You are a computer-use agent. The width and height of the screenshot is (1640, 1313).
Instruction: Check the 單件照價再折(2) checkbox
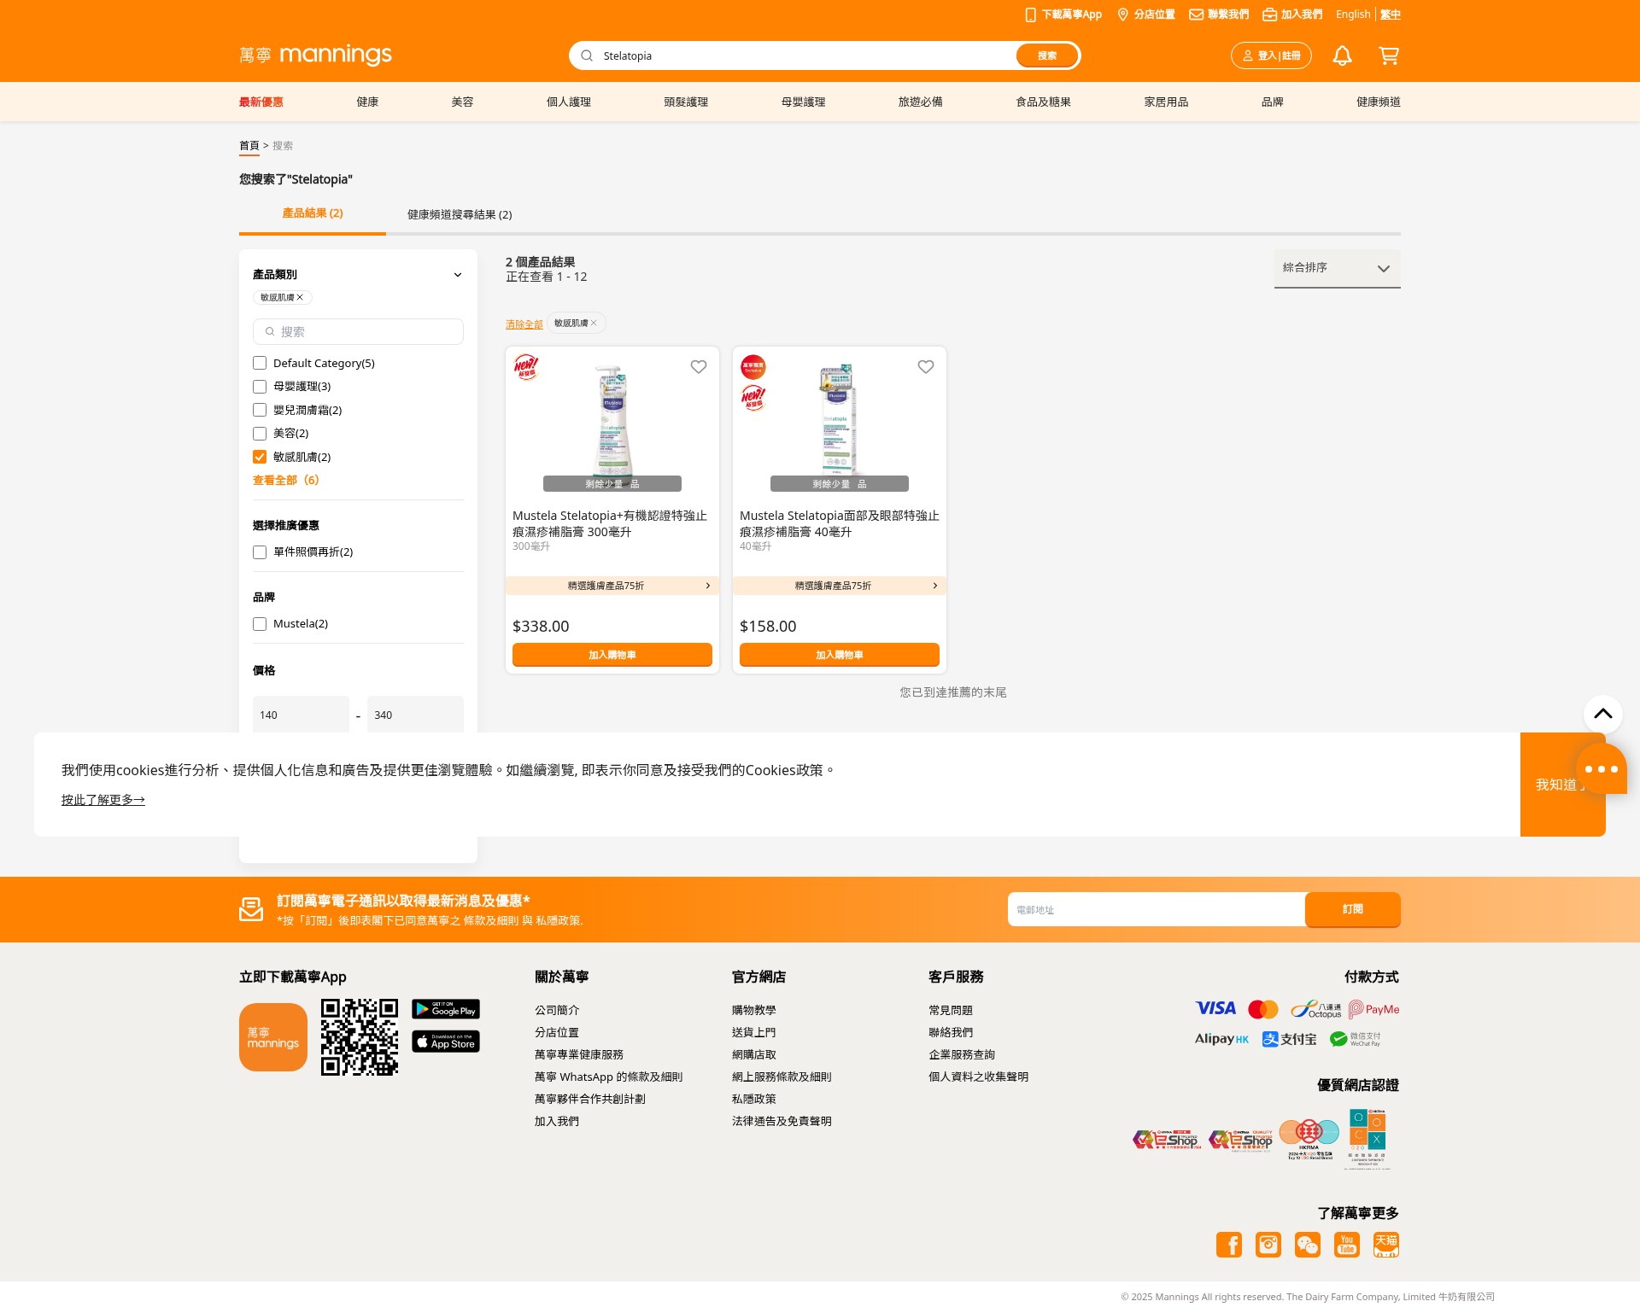[260, 552]
